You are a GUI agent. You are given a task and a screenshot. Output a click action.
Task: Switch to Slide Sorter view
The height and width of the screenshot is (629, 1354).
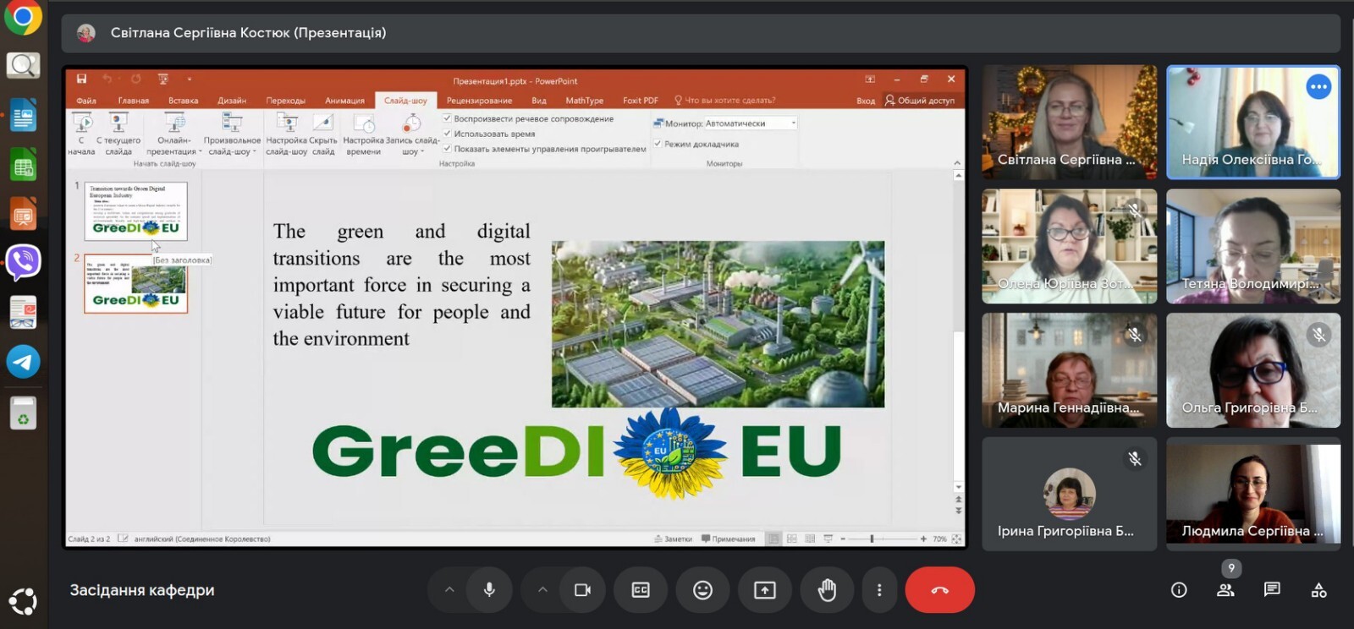click(x=792, y=539)
